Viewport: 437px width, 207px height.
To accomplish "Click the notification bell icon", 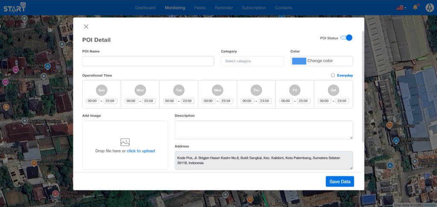I will pyautogui.click(x=415, y=7).
